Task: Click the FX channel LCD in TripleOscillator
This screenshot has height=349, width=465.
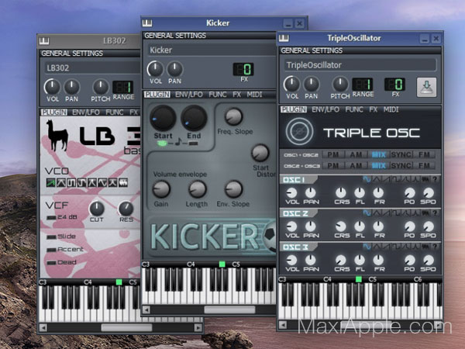Action: coord(394,85)
